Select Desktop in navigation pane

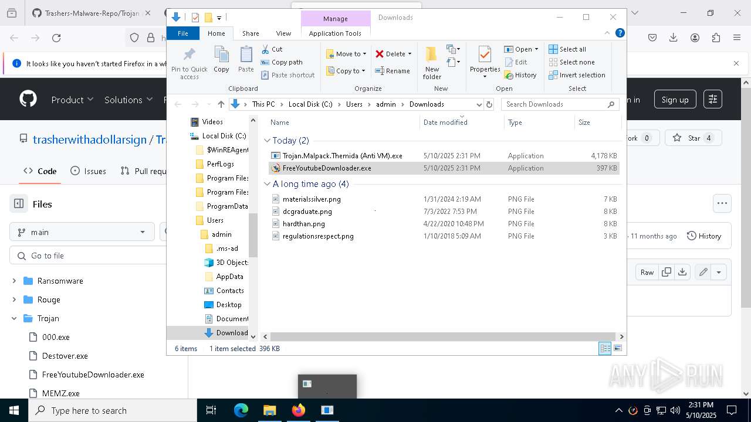click(228, 305)
